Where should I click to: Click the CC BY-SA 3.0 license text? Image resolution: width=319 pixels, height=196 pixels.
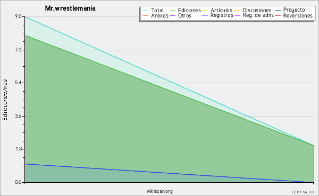303,192
